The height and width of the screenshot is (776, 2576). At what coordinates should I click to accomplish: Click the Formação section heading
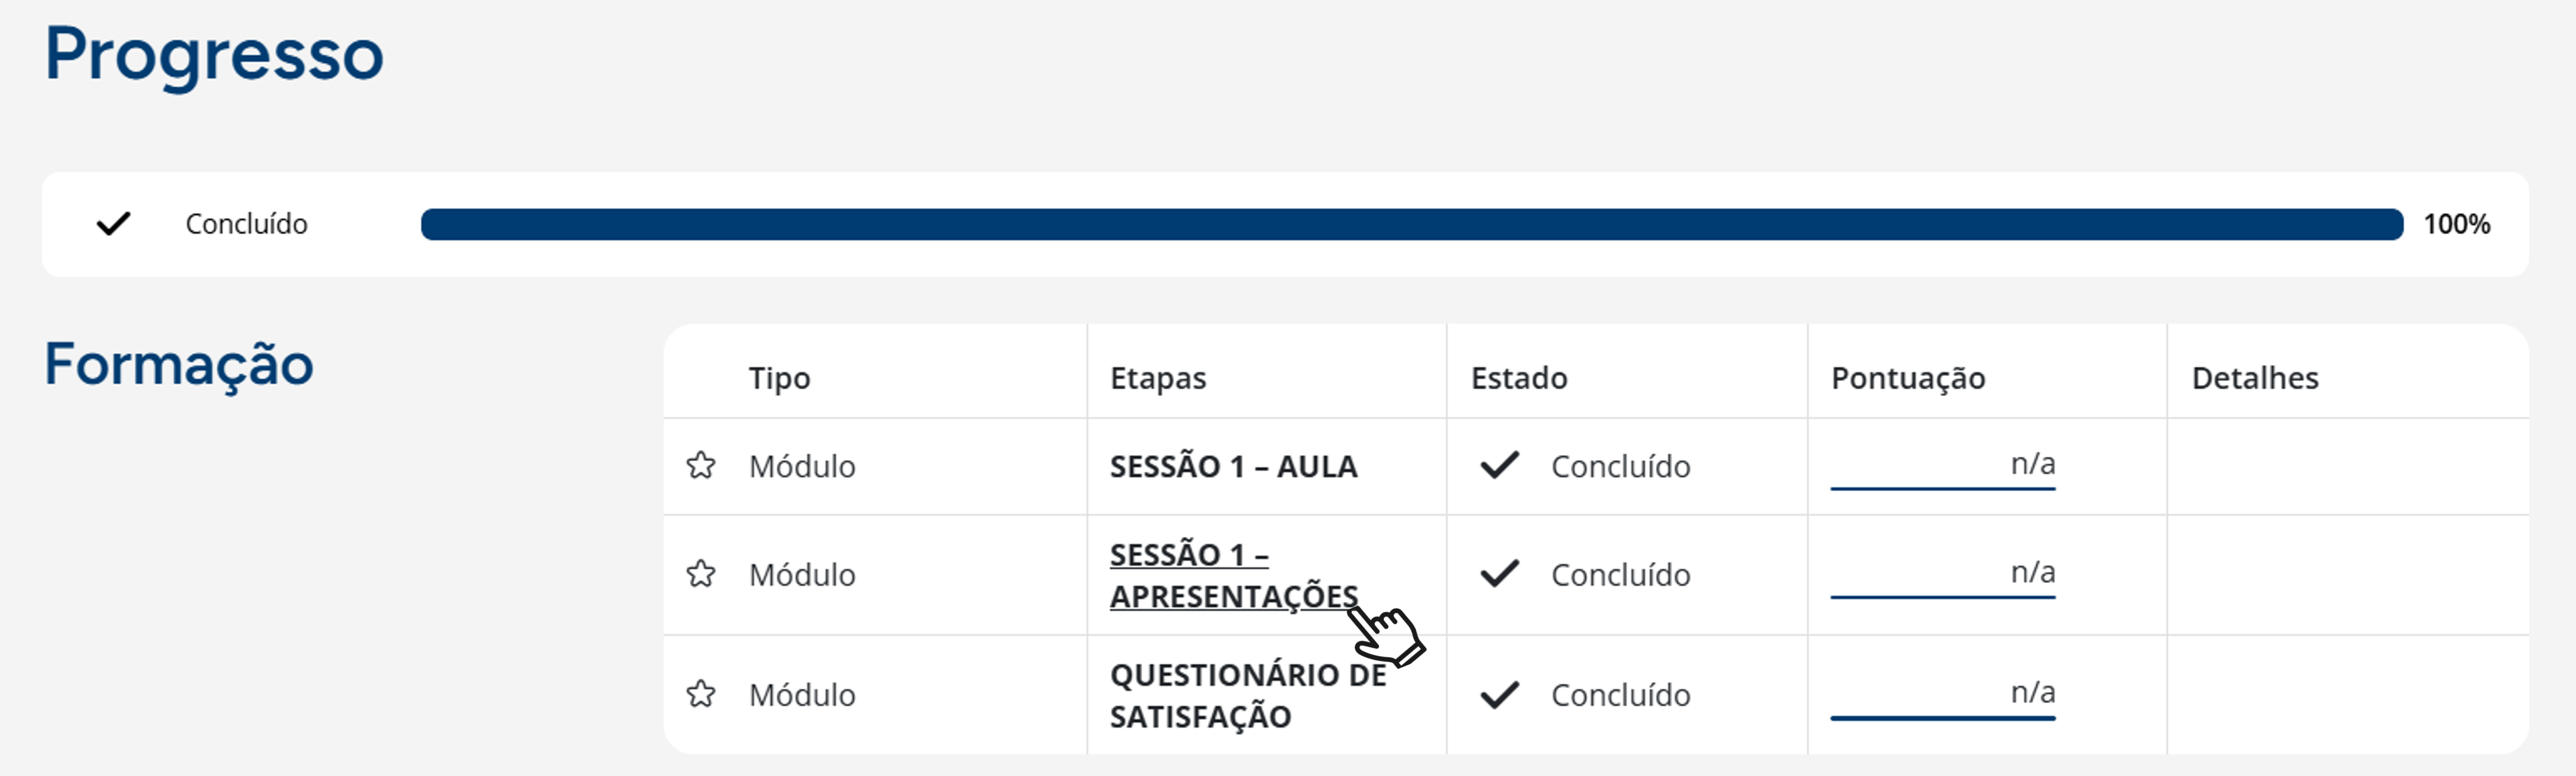179,364
